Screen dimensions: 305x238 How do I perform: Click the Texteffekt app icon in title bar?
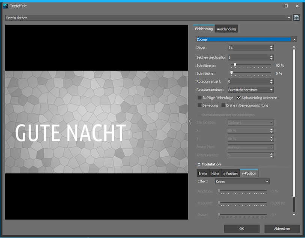(x=5, y=6)
